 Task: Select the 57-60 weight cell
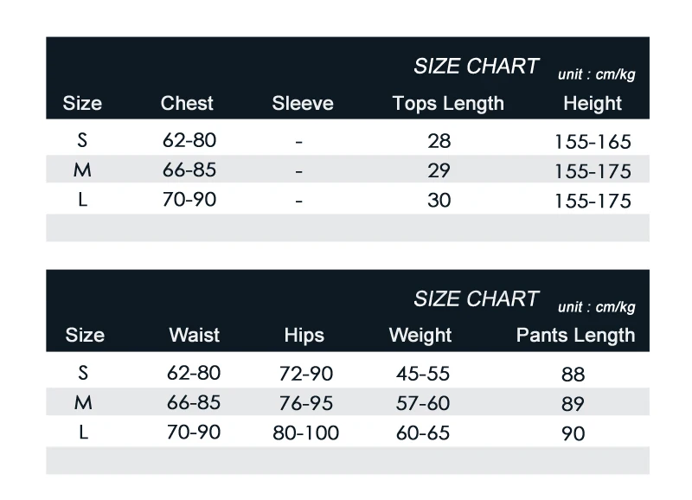coord(423,403)
